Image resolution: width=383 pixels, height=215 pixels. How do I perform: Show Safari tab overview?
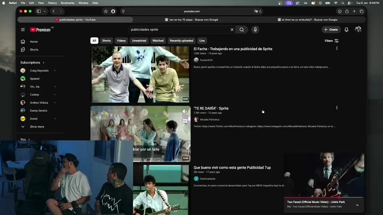(x=361, y=11)
